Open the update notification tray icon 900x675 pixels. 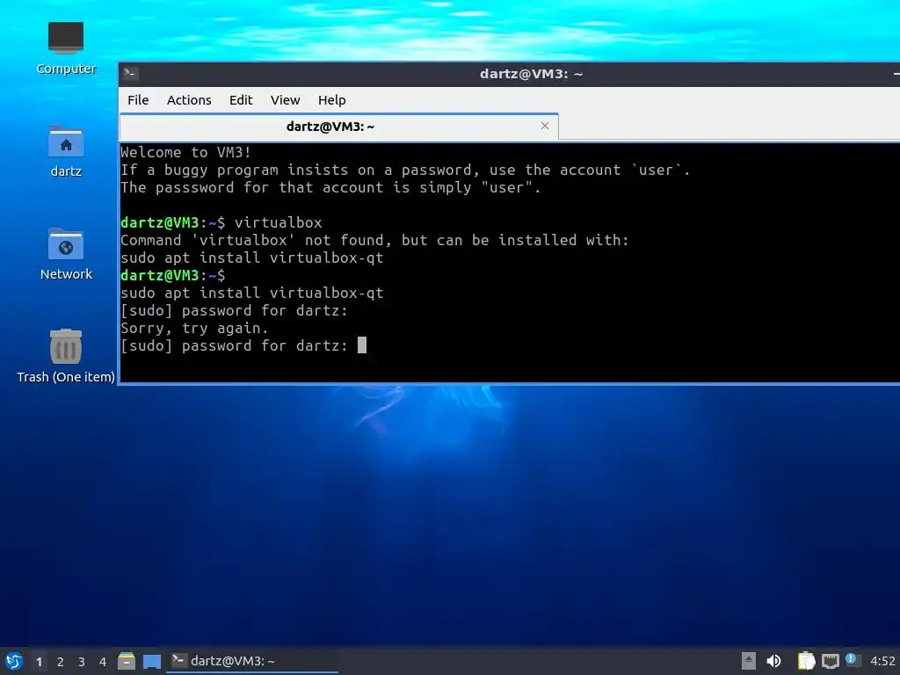[852, 660]
